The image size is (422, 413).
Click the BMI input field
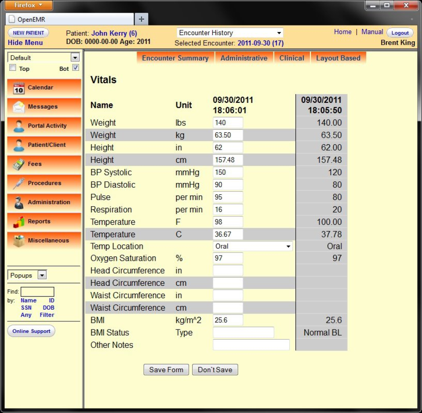point(228,320)
